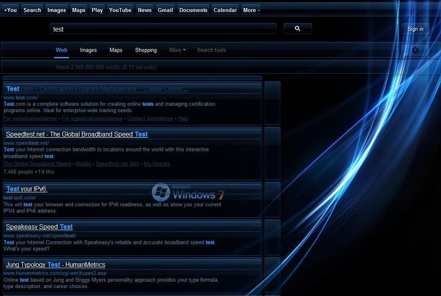The image size is (441, 296).
Task: Open the settings gear icon
Action: coord(415,50)
